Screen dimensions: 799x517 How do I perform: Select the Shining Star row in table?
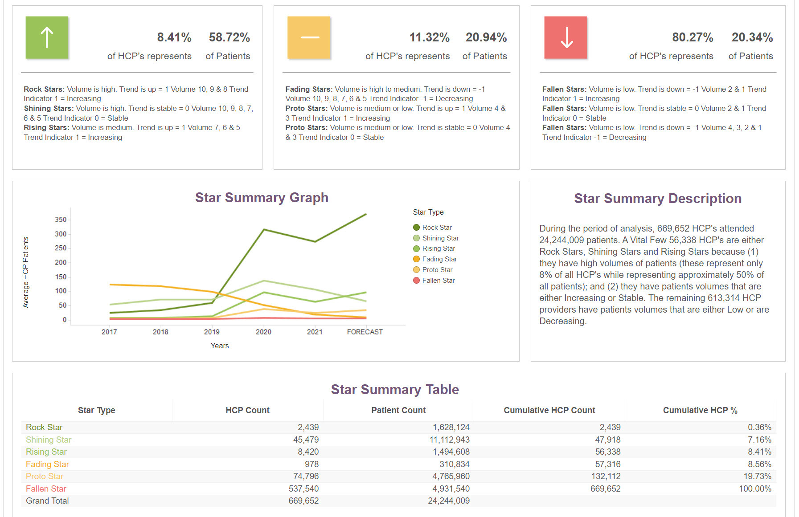(49, 440)
